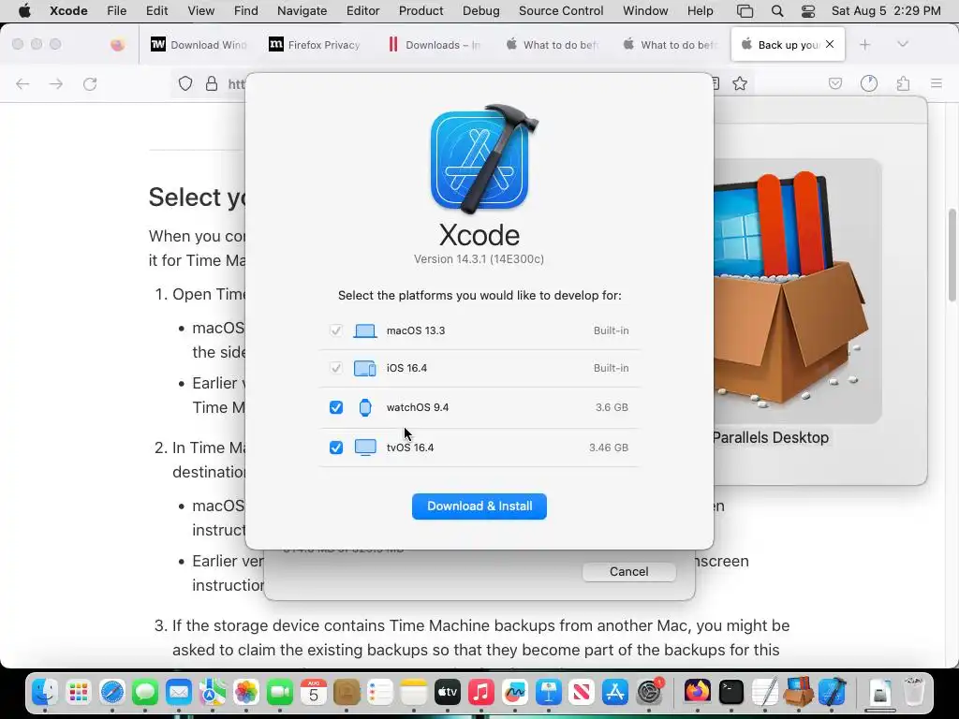Image resolution: width=959 pixels, height=719 pixels.
Task: Click the Firefox View icon in tab bar
Action: (x=117, y=45)
